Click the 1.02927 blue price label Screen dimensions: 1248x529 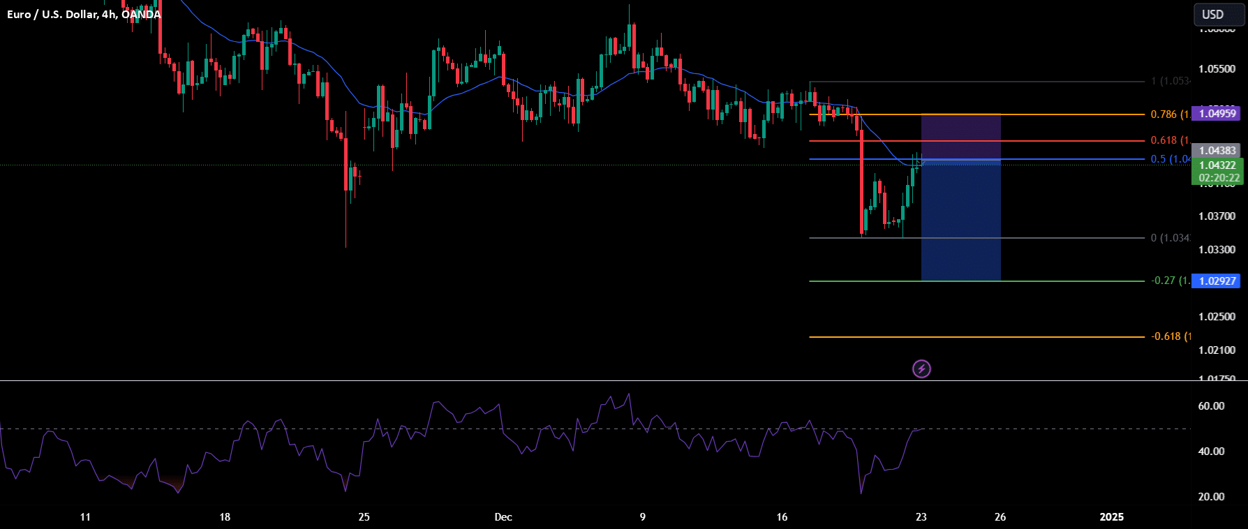pos(1217,281)
